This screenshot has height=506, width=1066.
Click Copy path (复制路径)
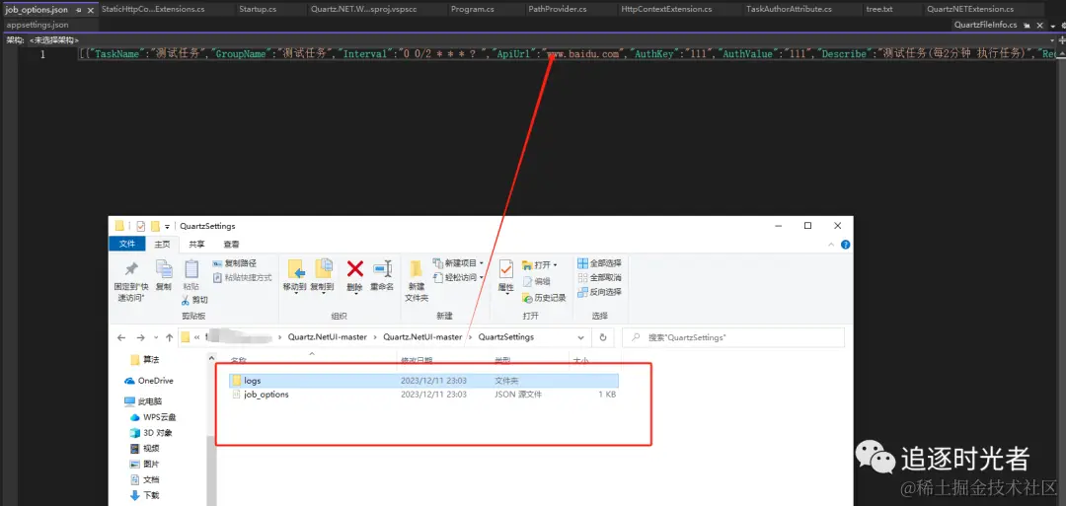coord(235,263)
